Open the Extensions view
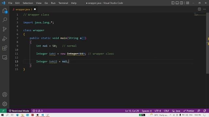 tap(5, 48)
